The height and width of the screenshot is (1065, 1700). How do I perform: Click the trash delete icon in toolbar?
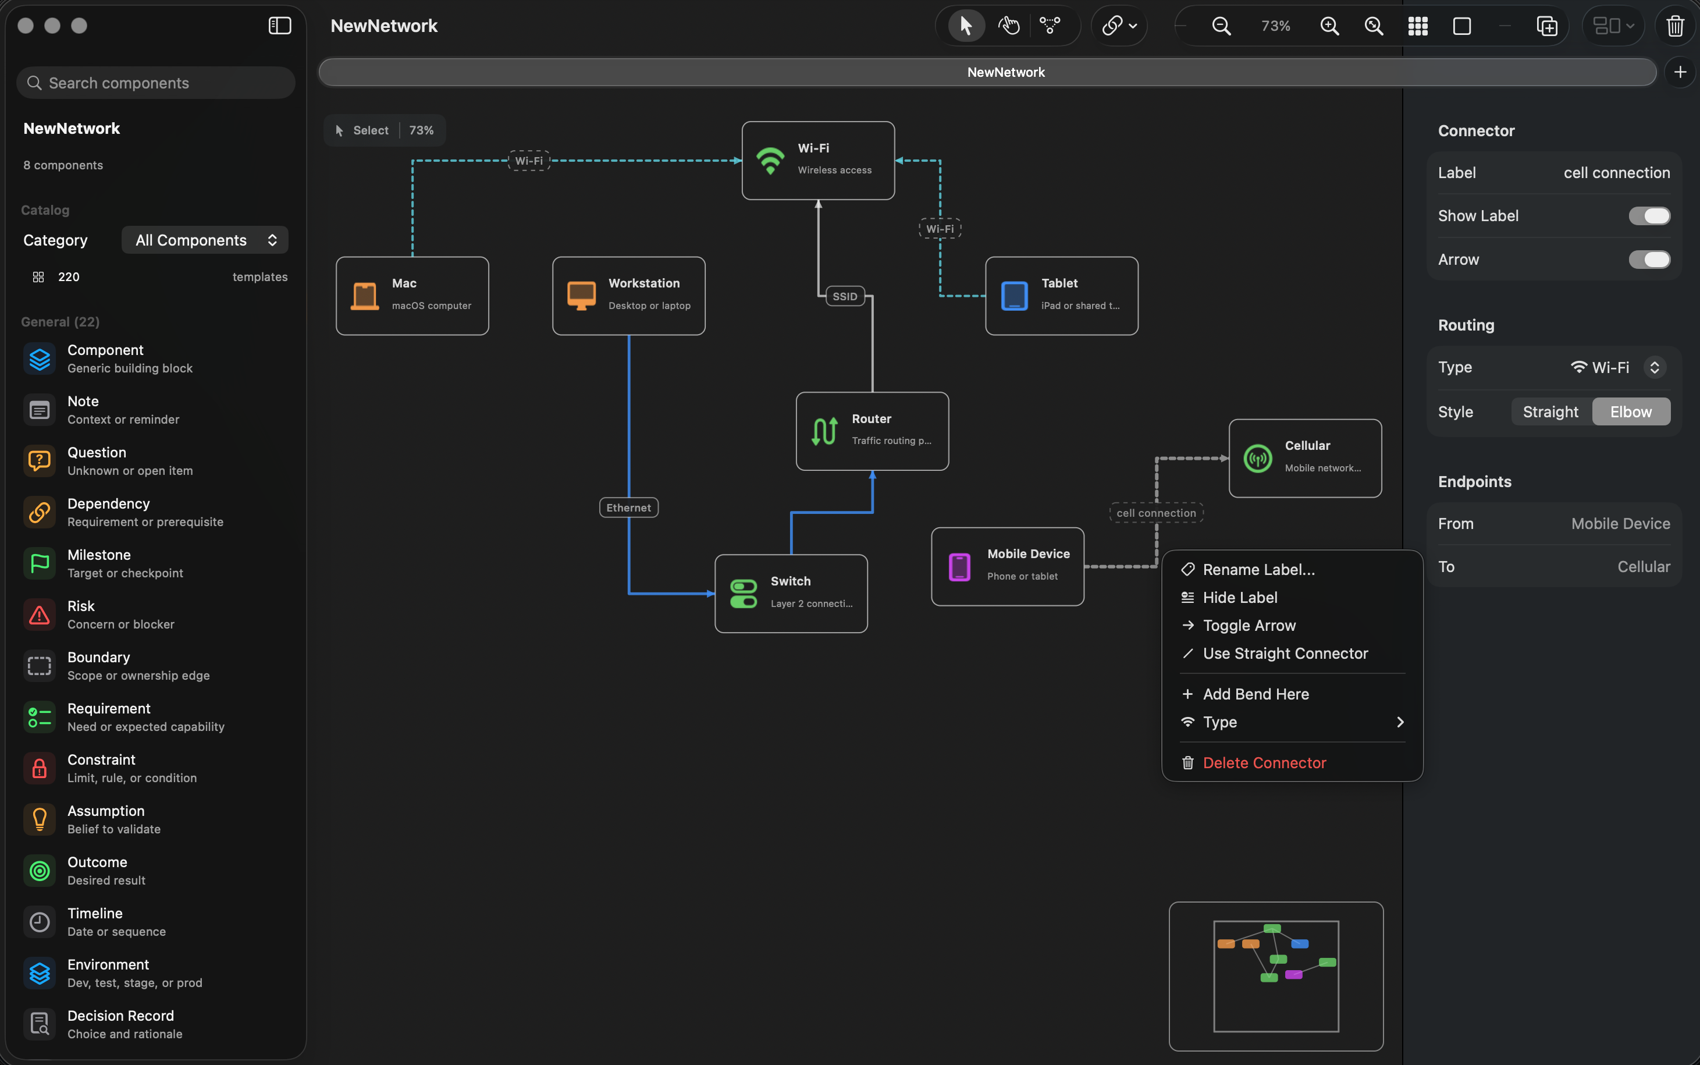tap(1676, 26)
